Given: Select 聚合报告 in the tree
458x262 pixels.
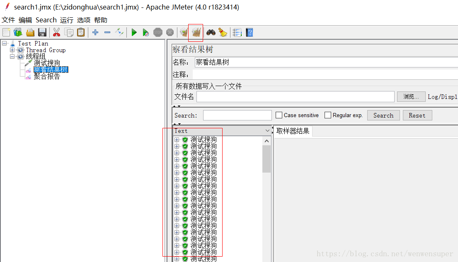Looking at the screenshot, I should (47, 77).
